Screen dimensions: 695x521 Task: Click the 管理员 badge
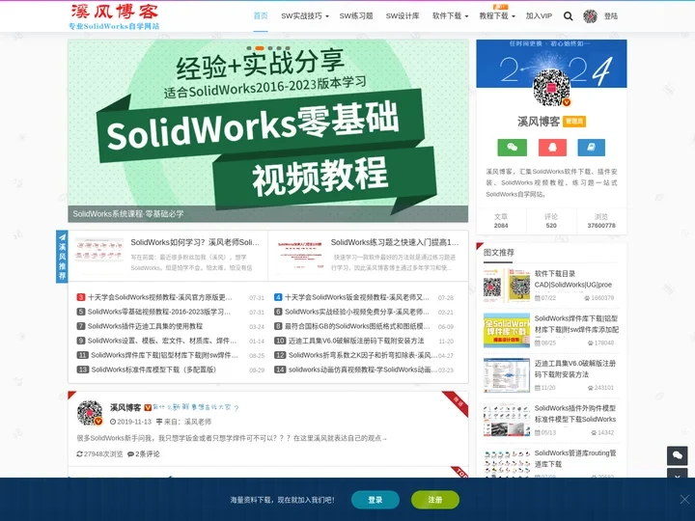(574, 122)
